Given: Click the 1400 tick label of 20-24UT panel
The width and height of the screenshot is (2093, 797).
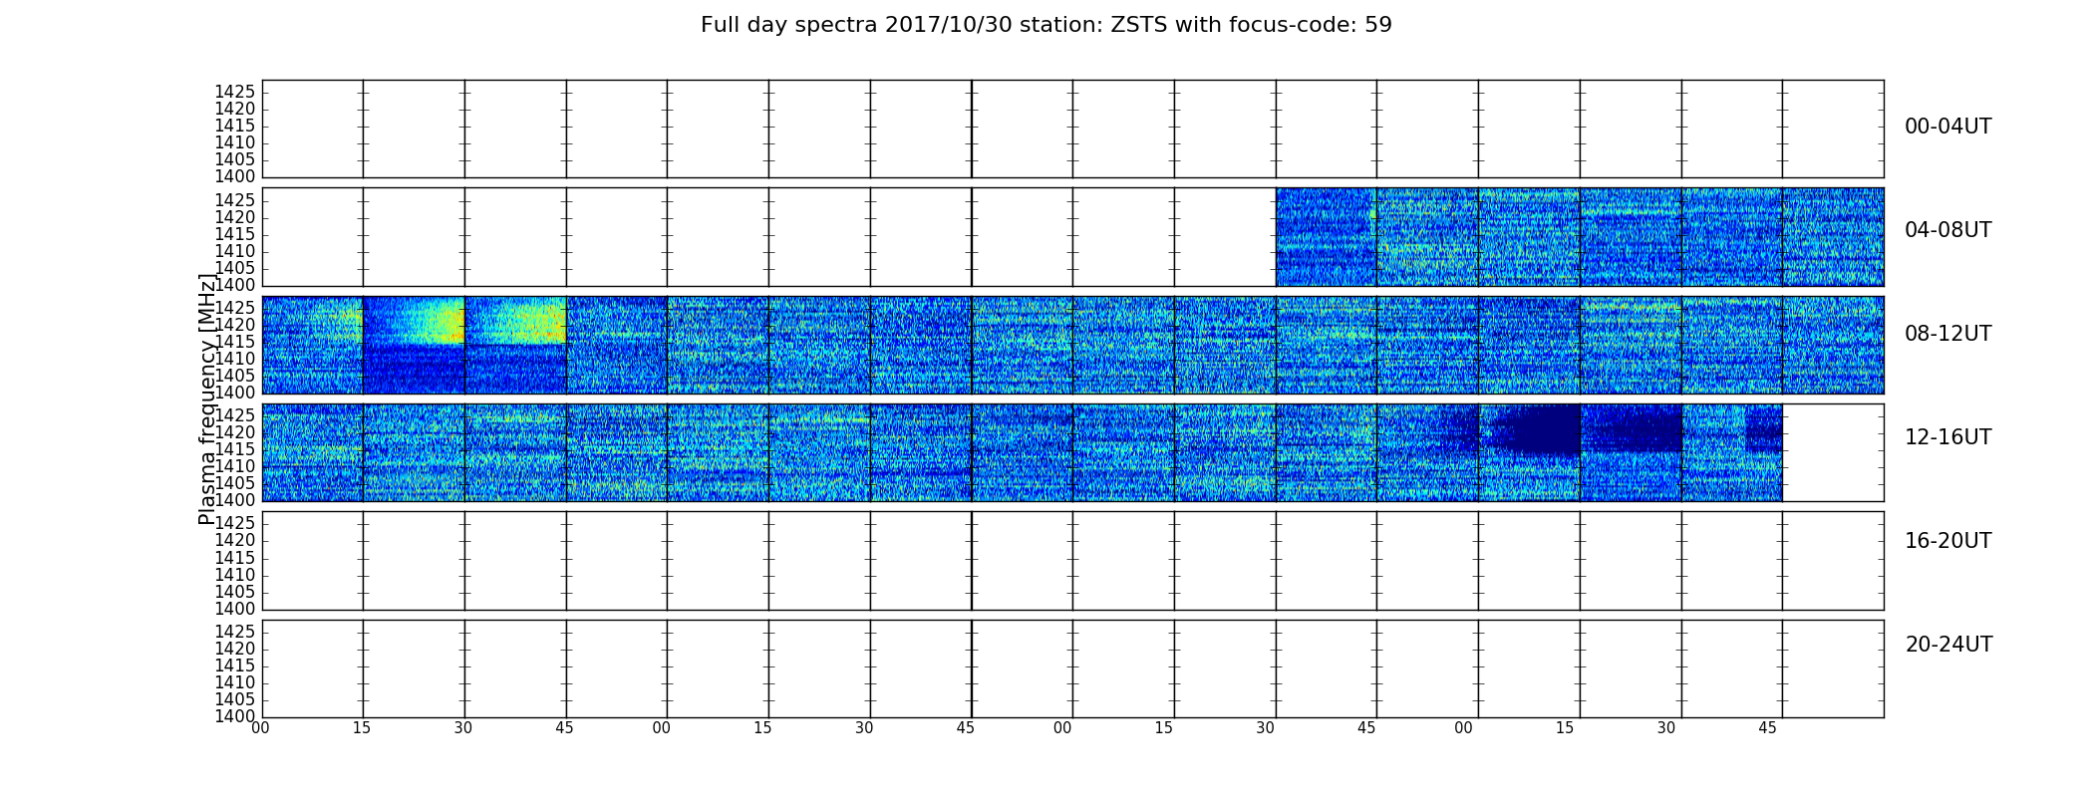Looking at the screenshot, I should tap(235, 716).
